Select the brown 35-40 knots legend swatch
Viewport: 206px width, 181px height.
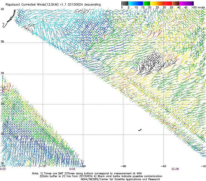click(175, 3)
